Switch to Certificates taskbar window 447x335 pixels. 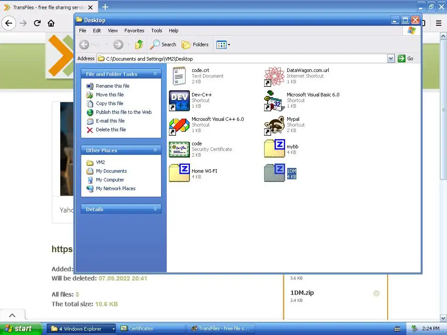[x=151, y=329]
